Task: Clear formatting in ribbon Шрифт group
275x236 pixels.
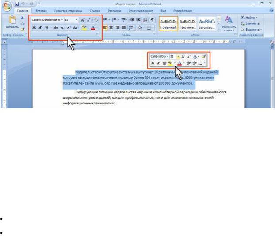Action: tap(95, 20)
